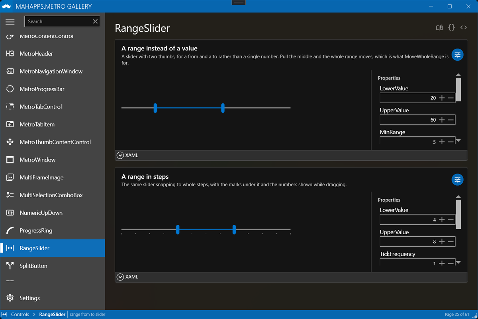Image resolution: width=478 pixels, height=319 pixels.
Task: Open the hamburger navigation menu
Action: (10, 22)
